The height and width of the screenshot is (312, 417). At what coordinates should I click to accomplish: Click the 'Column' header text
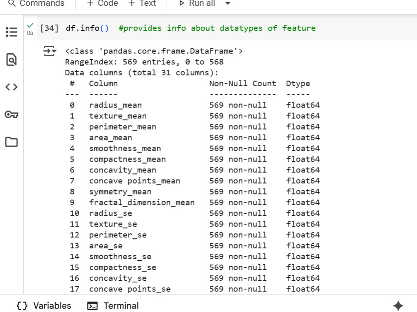pos(103,84)
